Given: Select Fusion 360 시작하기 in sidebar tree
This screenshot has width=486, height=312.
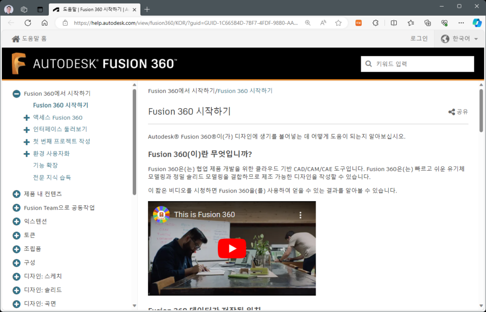Looking at the screenshot, I should [x=61, y=105].
